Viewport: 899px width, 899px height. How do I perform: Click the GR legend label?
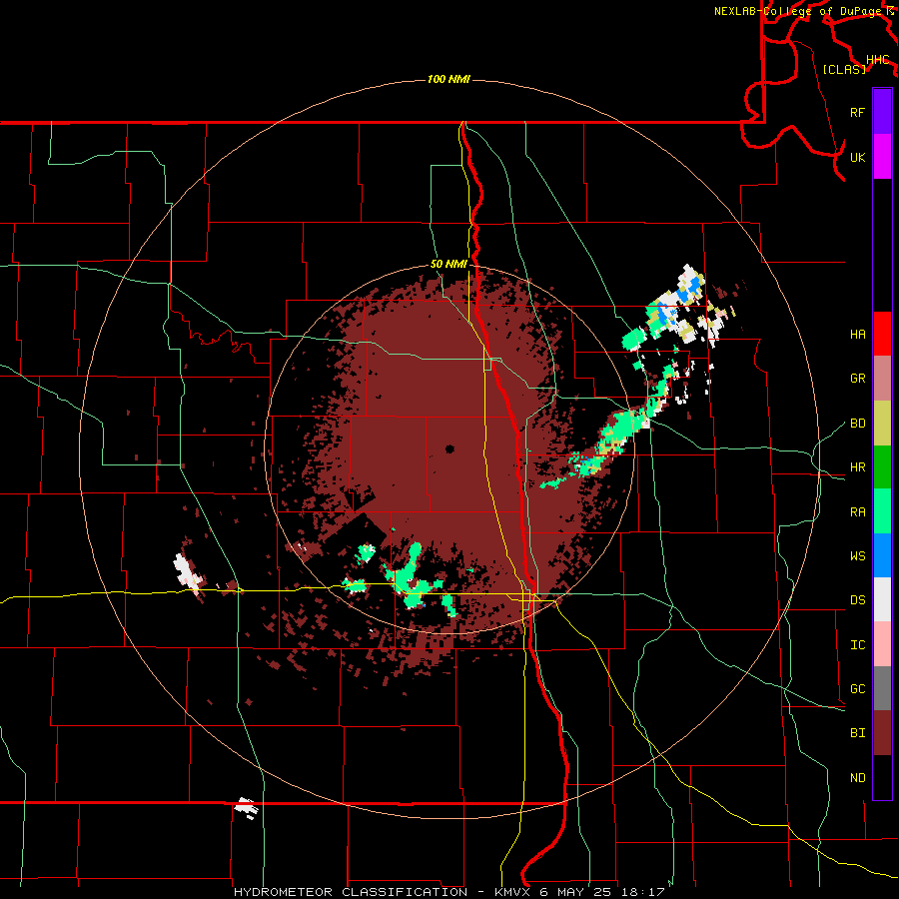pyautogui.click(x=858, y=379)
